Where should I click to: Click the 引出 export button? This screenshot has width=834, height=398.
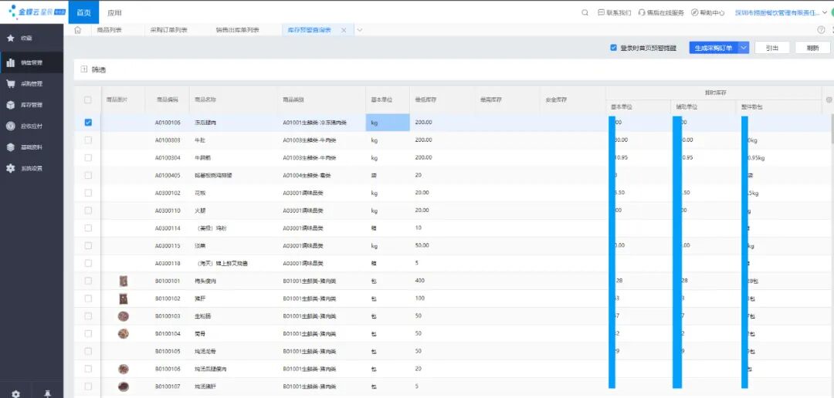[x=772, y=48]
